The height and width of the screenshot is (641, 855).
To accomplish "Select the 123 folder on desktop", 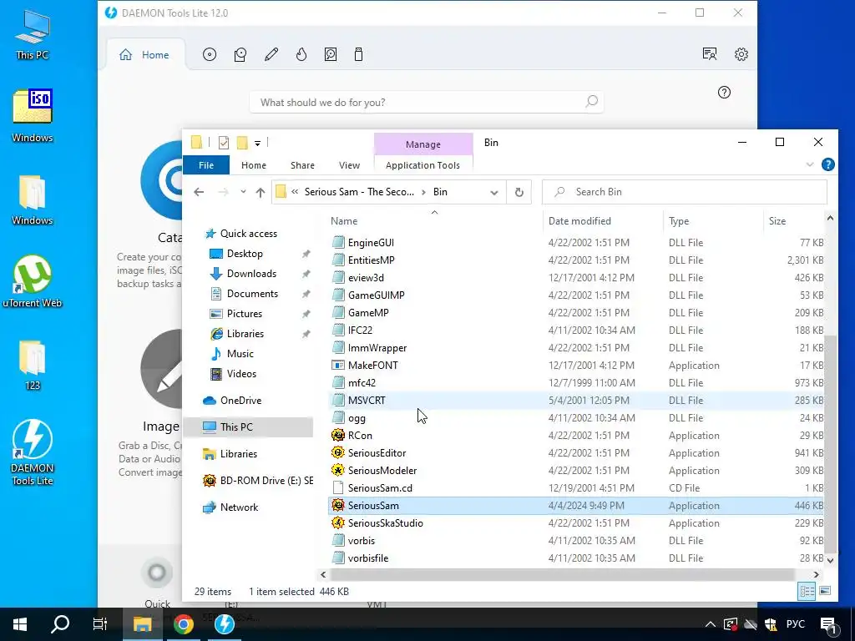I will point(33,366).
